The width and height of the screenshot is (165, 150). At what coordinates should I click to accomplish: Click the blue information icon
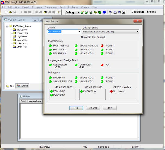point(104,12)
